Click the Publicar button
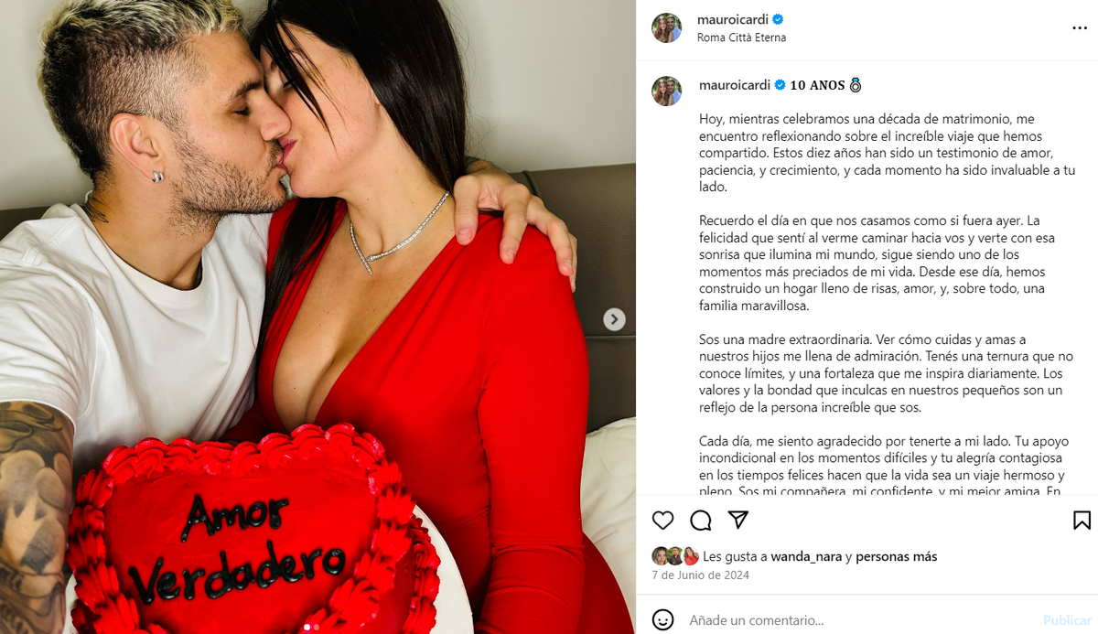Image resolution: width=1098 pixels, height=634 pixels. 1067,620
